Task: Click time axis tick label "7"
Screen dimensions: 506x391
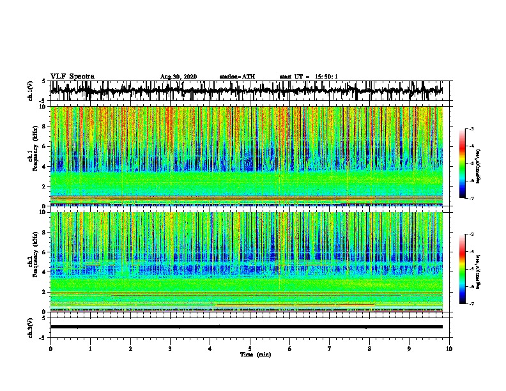Action: click(330, 349)
